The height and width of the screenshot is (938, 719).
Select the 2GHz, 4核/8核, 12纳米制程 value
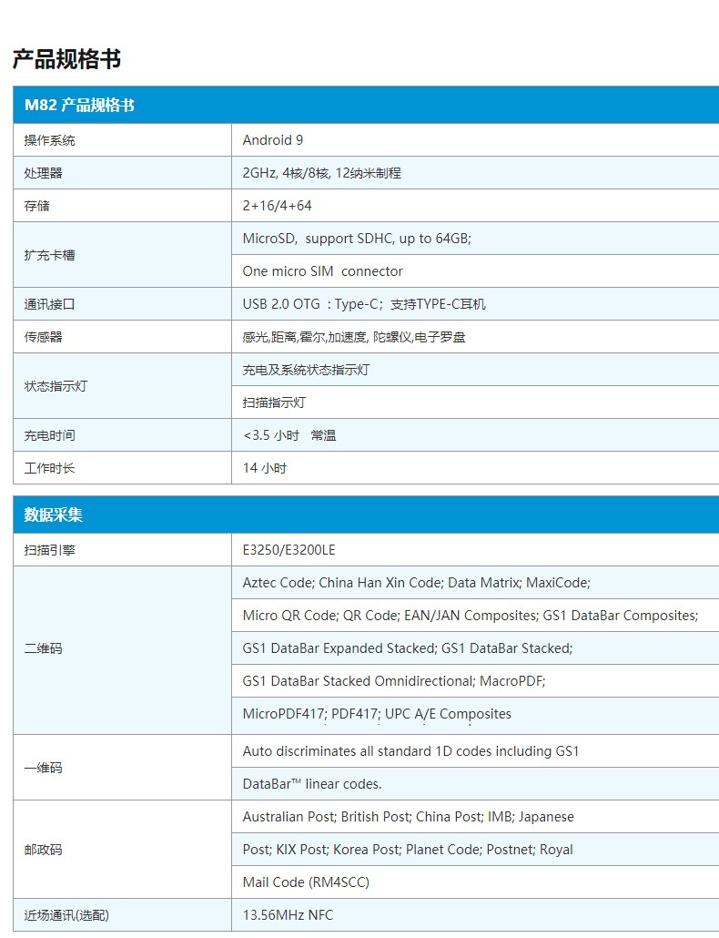(321, 173)
